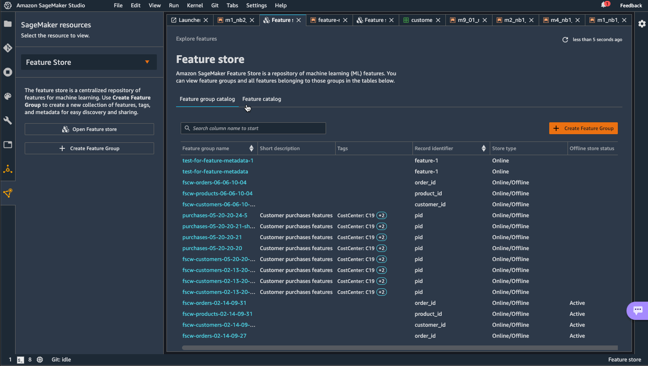Close the Launcher tab
The height and width of the screenshot is (366, 648).
tap(206, 20)
